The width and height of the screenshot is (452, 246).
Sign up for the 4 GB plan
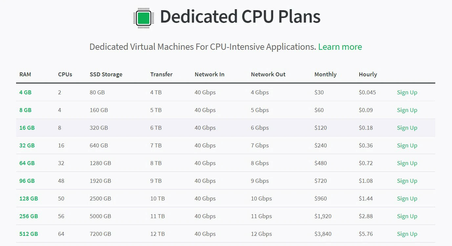tap(407, 92)
